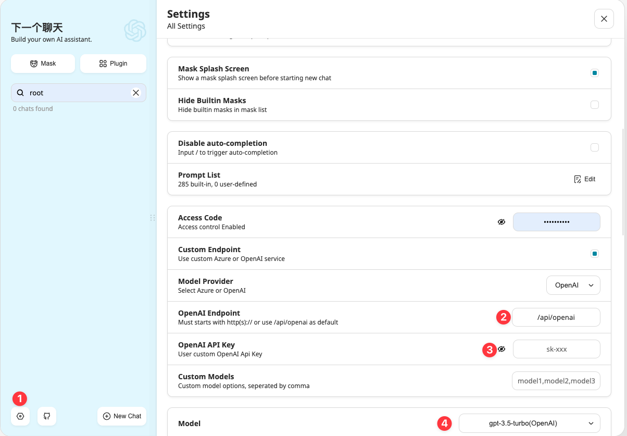Start a New Chat
627x436 pixels.
(122, 416)
